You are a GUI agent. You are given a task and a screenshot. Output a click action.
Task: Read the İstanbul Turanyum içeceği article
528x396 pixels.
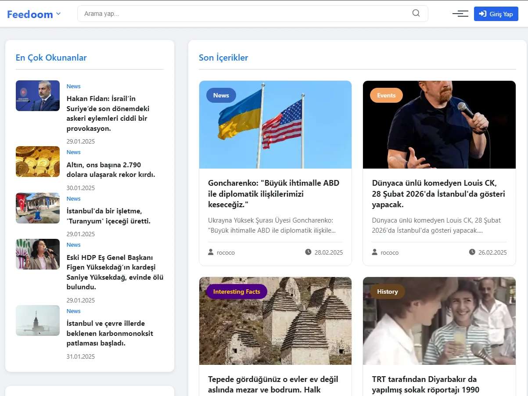pos(108,216)
